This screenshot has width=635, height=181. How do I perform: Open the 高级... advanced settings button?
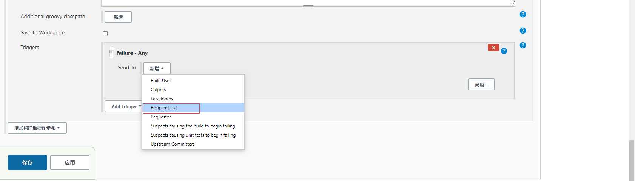coord(481,85)
